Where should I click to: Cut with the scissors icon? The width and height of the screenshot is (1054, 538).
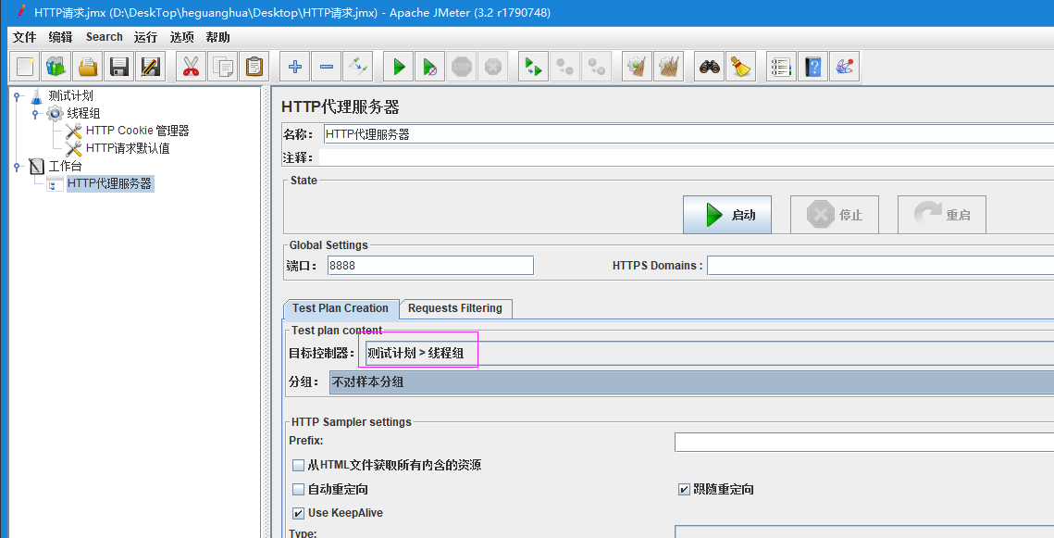point(191,67)
